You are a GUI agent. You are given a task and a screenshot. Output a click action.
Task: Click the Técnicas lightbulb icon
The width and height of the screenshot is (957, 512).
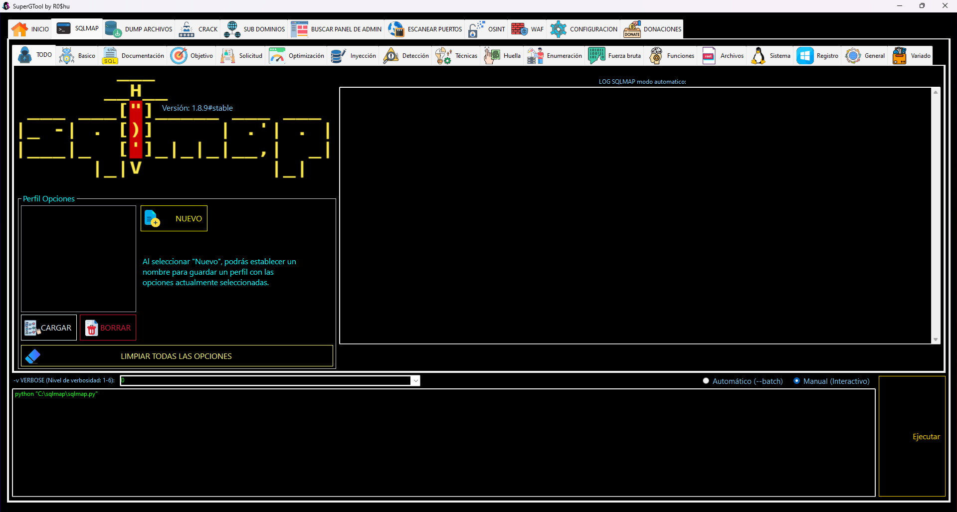(x=443, y=56)
